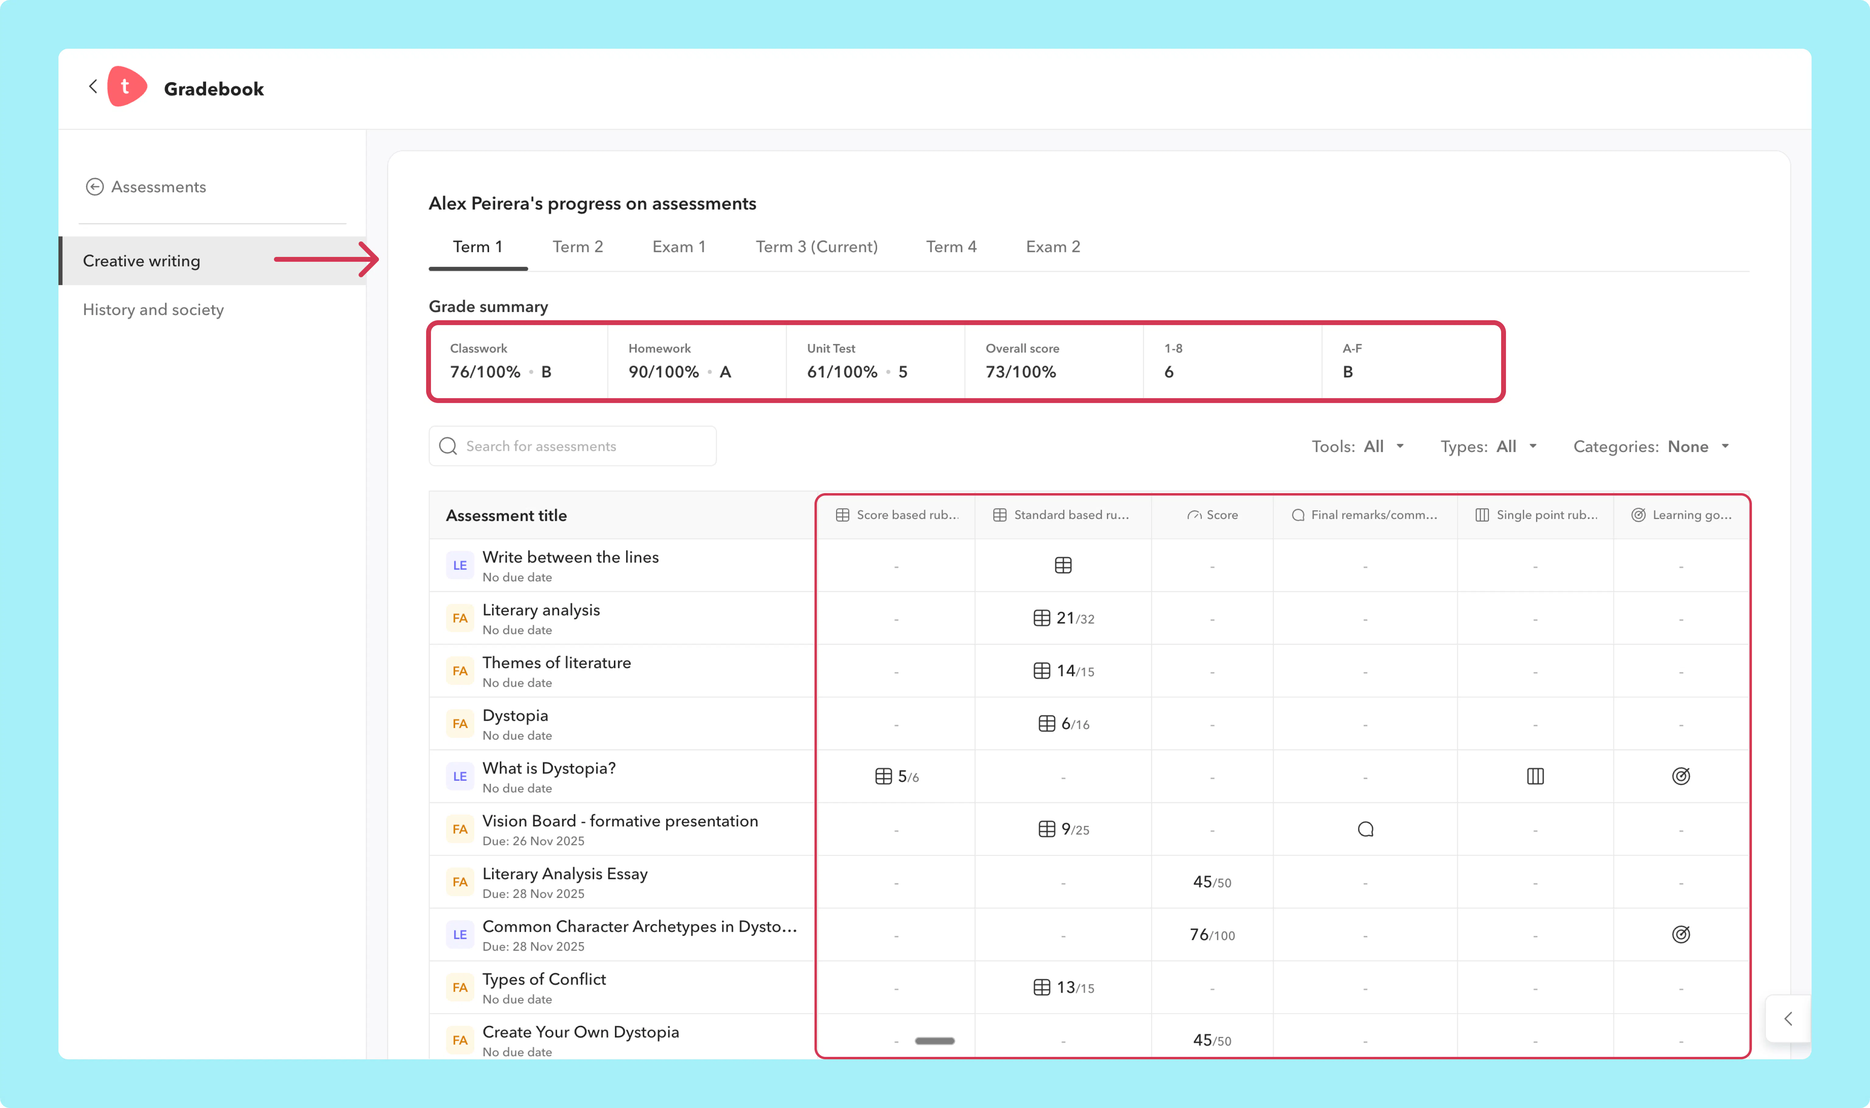The image size is (1870, 1108).
Task: Open rubric score 6/16 for Dystopia
Action: pyautogui.click(x=1064, y=724)
